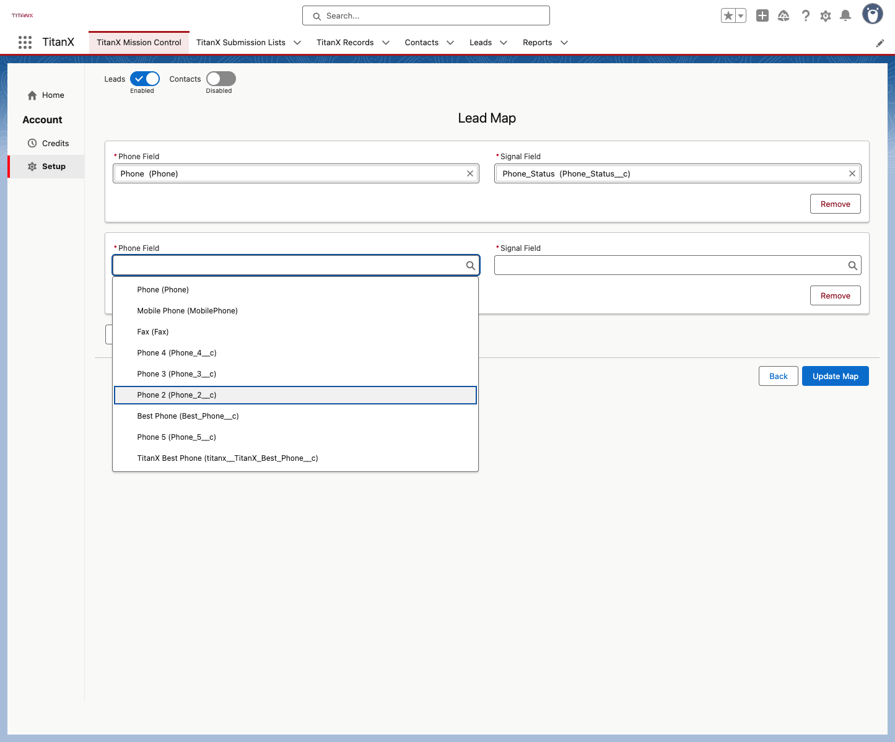
Task: Expand the TitanX Submission Lists chevron
Action: point(297,43)
